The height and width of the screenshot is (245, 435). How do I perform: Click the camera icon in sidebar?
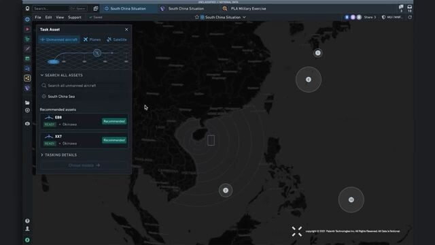point(27,124)
